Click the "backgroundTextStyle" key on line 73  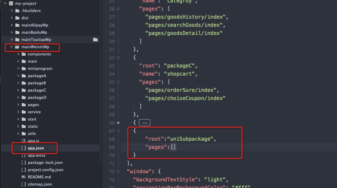click(165, 180)
